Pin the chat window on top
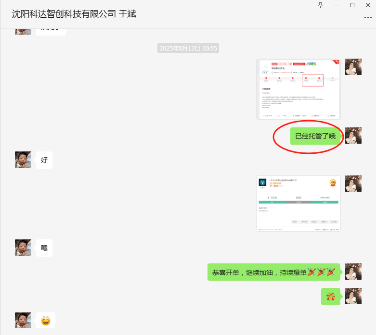 (321, 5)
